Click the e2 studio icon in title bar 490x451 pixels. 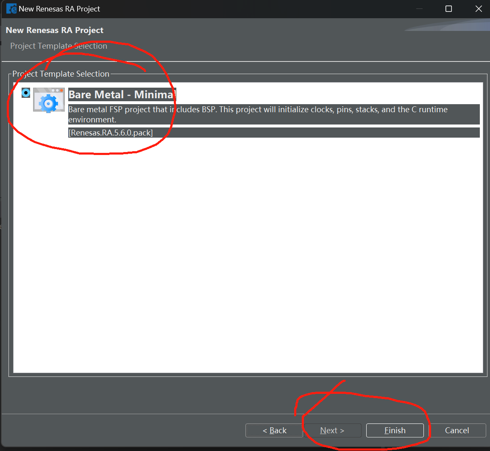click(11, 9)
